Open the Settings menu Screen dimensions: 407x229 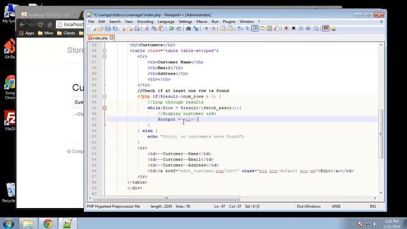(x=185, y=22)
